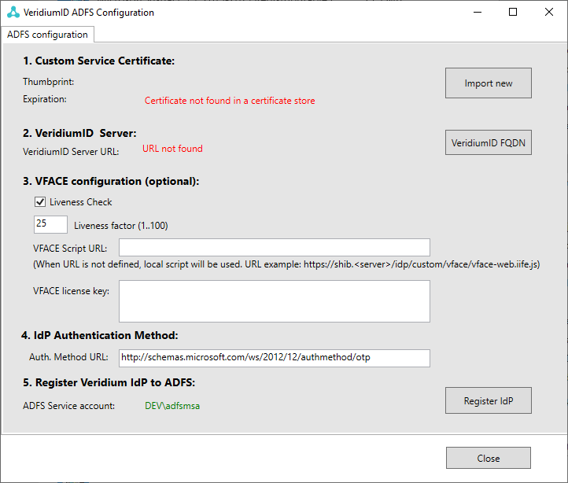Click the Close button at bottom
The height and width of the screenshot is (483, 568).
(488, 458)
